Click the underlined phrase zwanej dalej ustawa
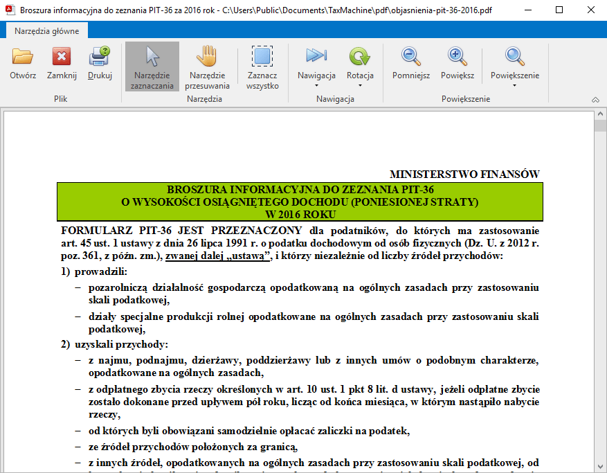 tap(219, 255)
